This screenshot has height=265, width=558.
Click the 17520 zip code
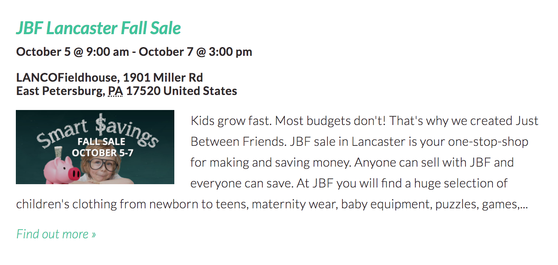pyautogui.click(x=143, y=91)
